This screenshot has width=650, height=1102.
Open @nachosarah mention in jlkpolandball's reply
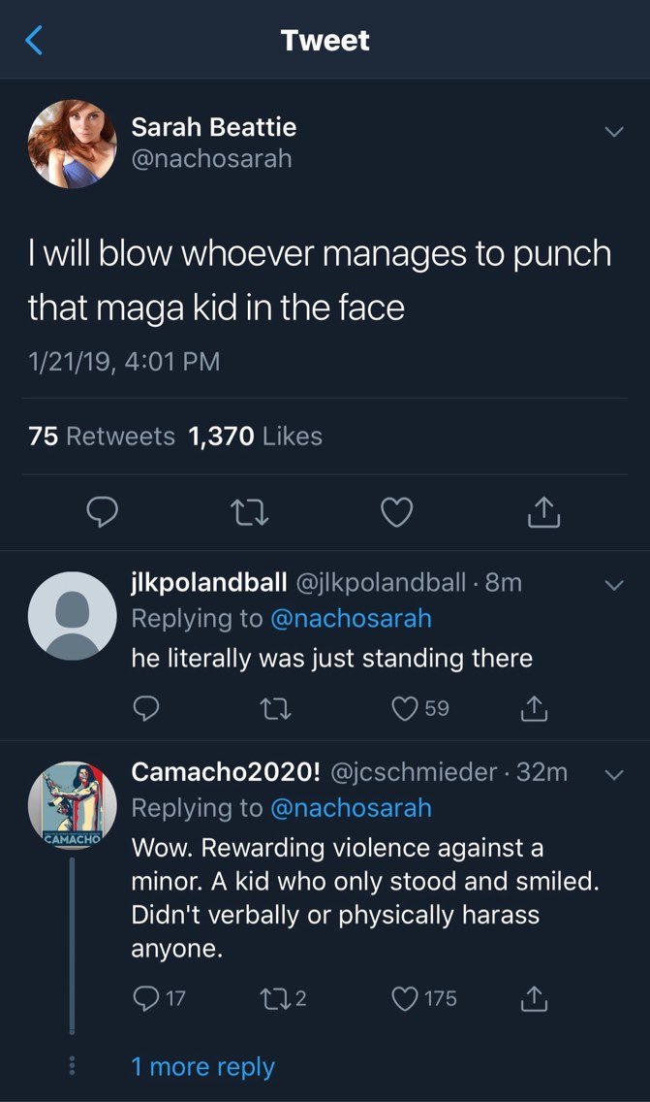[351, 619]
